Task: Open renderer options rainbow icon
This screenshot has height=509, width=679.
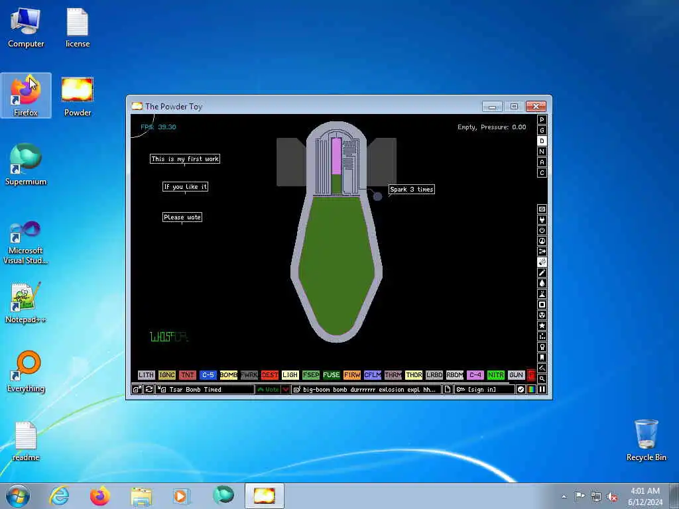Action: (531, 389)
